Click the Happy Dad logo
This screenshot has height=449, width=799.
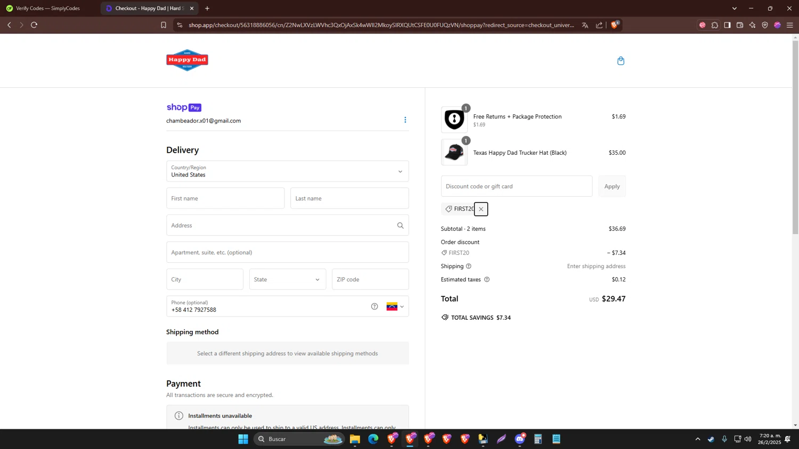click(187, 60)
